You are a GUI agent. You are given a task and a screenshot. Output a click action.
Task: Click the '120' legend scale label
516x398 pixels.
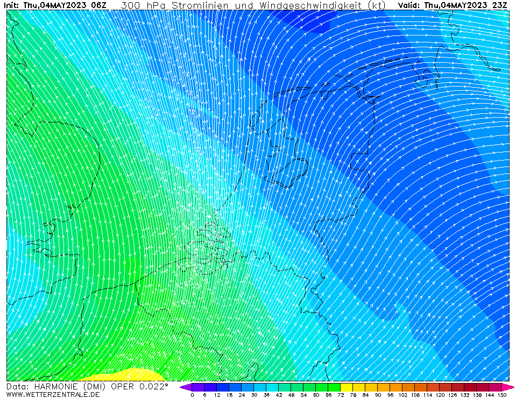[x=440, y=395]
